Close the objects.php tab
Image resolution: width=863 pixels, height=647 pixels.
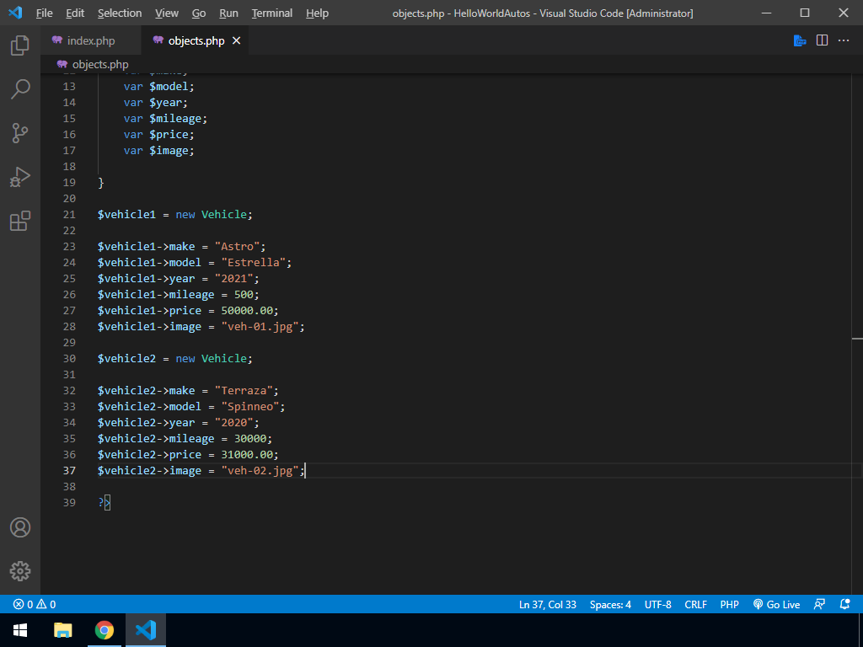tap(236, 40)
